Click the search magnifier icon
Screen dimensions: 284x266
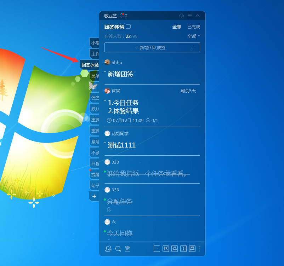(x=118, y=249)
